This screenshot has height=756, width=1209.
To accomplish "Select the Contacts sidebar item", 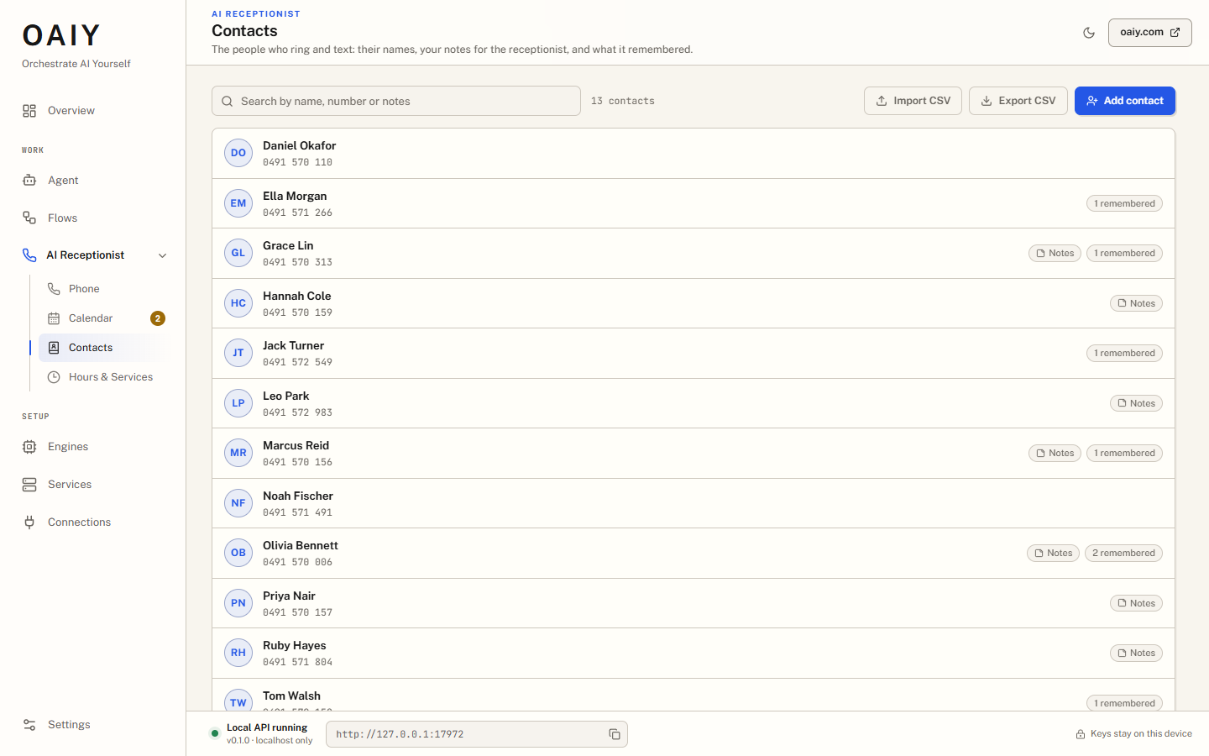I will (104, 348).
